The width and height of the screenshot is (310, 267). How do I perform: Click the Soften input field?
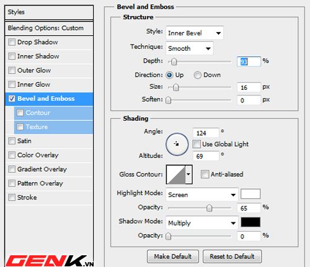[249, 100]
